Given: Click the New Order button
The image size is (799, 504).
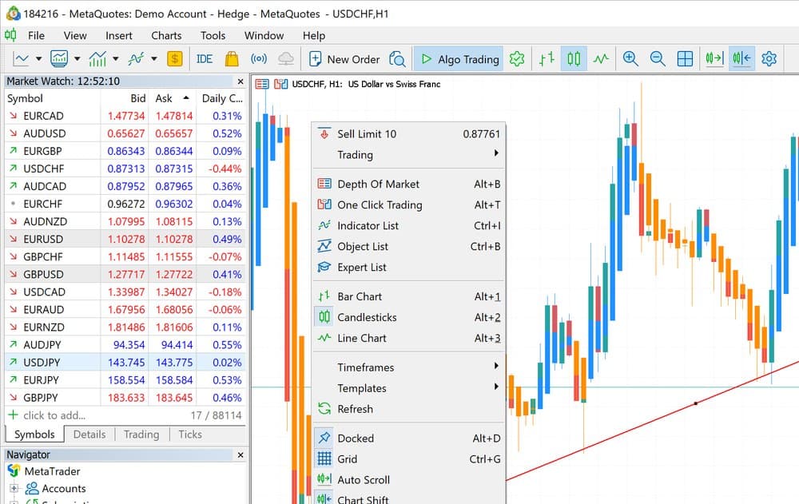Looking at the screenshot, I should [344, 59].
